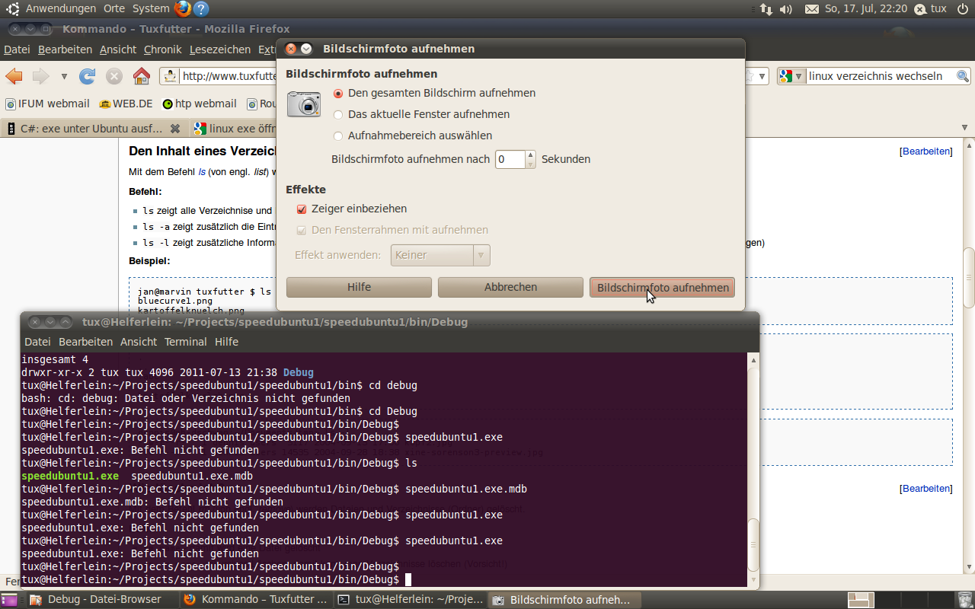Click the camera icon in screenshot dialog
The height and width of the screenshot is (609, 975).
point(304,104)
